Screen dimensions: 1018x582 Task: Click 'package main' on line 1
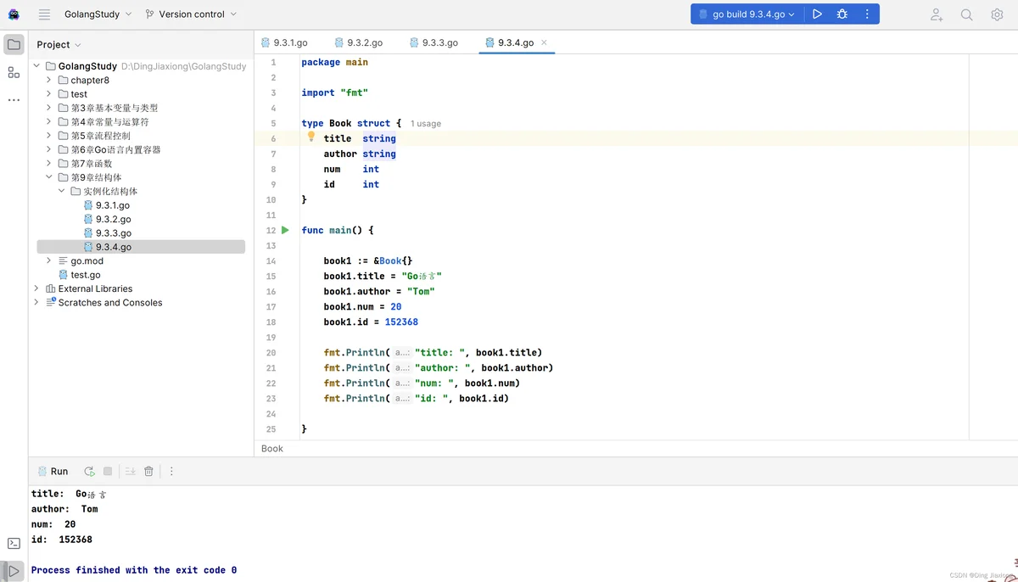tap(334, 62)
